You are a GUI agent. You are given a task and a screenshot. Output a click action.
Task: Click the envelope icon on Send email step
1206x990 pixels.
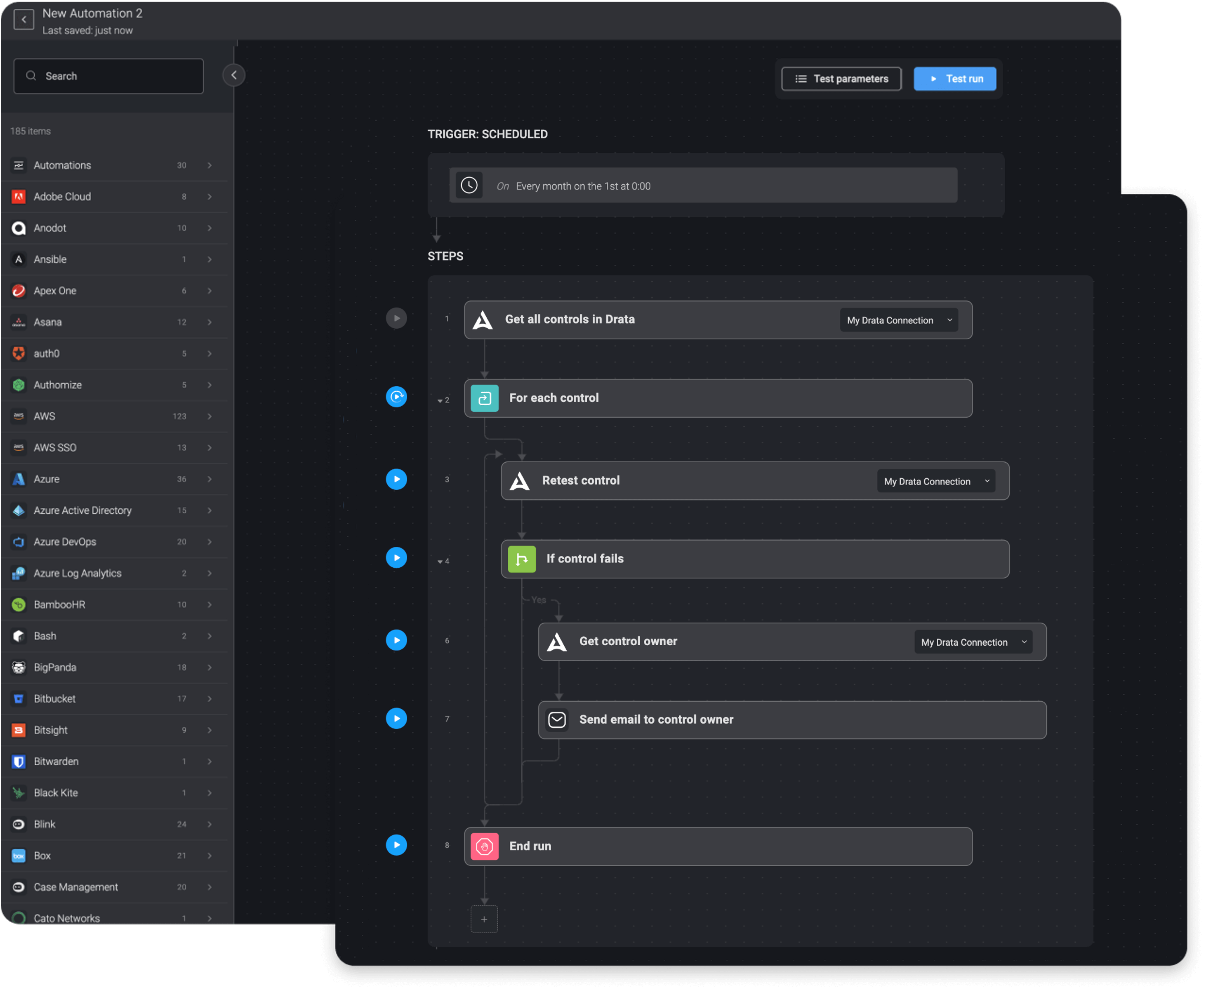(x=557, y=720)
